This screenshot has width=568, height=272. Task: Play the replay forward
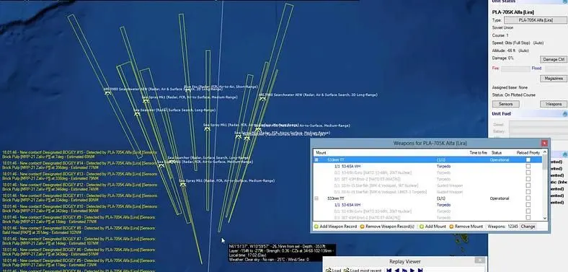coord(412,270)
